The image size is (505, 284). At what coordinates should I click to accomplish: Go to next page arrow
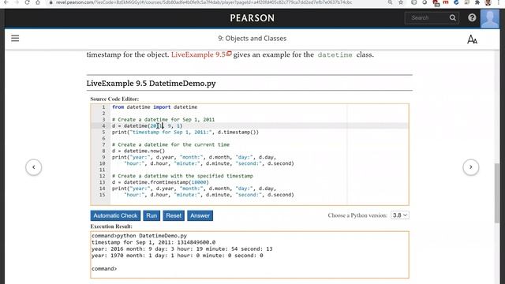click(471, 167)
